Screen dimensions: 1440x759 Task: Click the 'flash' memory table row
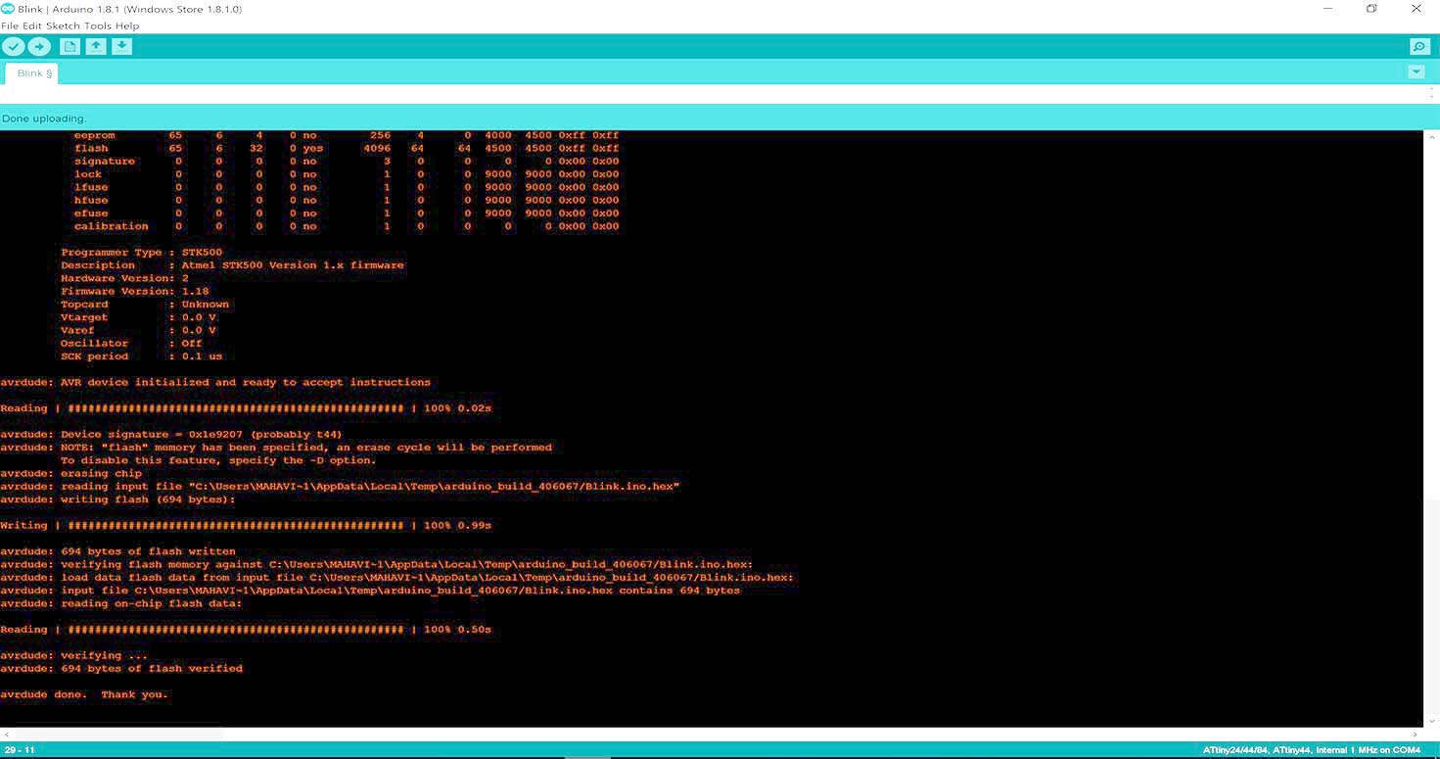coord(347,148)
